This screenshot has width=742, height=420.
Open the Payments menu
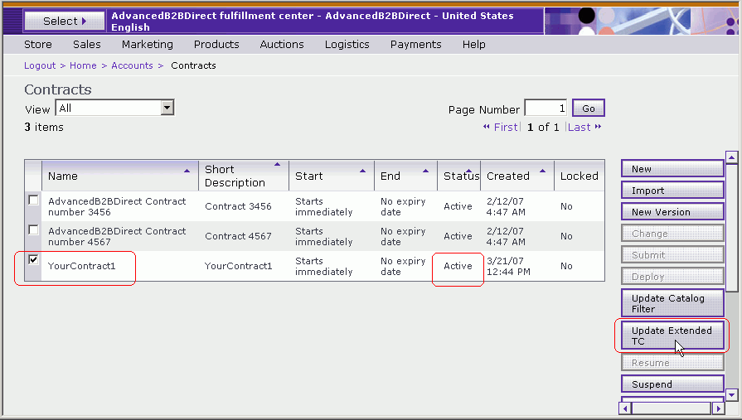(415, 45)
